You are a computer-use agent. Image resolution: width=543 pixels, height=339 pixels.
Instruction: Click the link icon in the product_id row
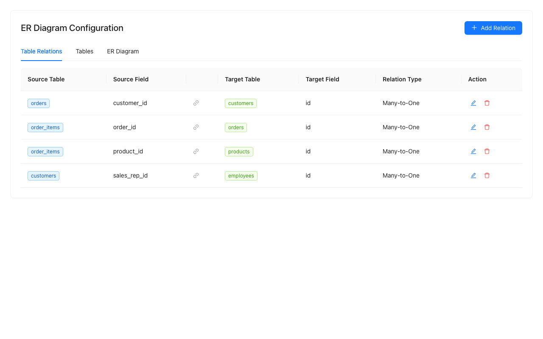tap(196, 151)
